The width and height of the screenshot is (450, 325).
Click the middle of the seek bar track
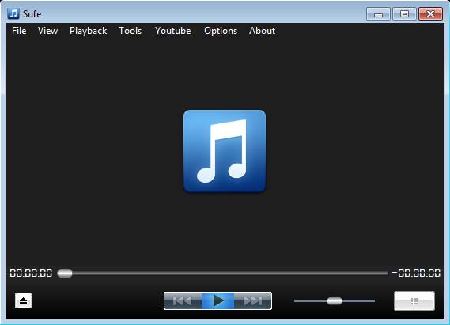[x=223, y=274]
